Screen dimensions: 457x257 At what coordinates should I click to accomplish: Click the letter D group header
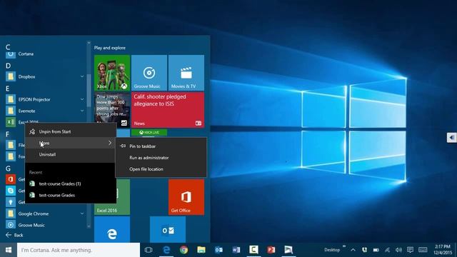[8, 66]
